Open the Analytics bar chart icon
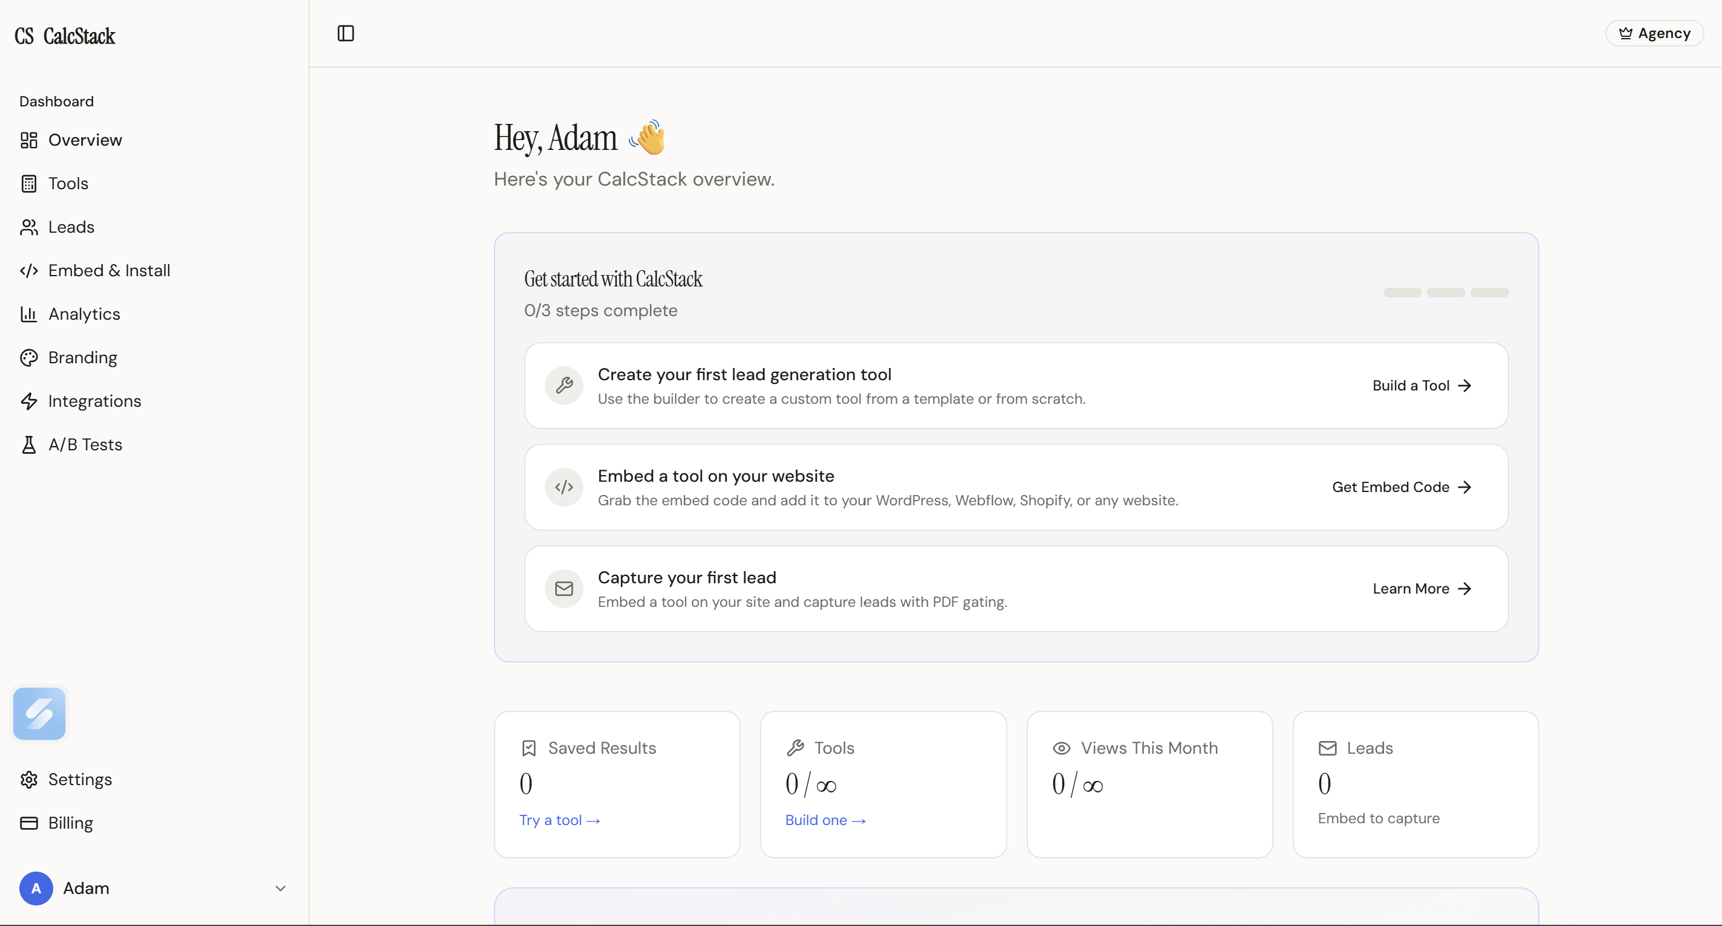 tap(29, 314)
